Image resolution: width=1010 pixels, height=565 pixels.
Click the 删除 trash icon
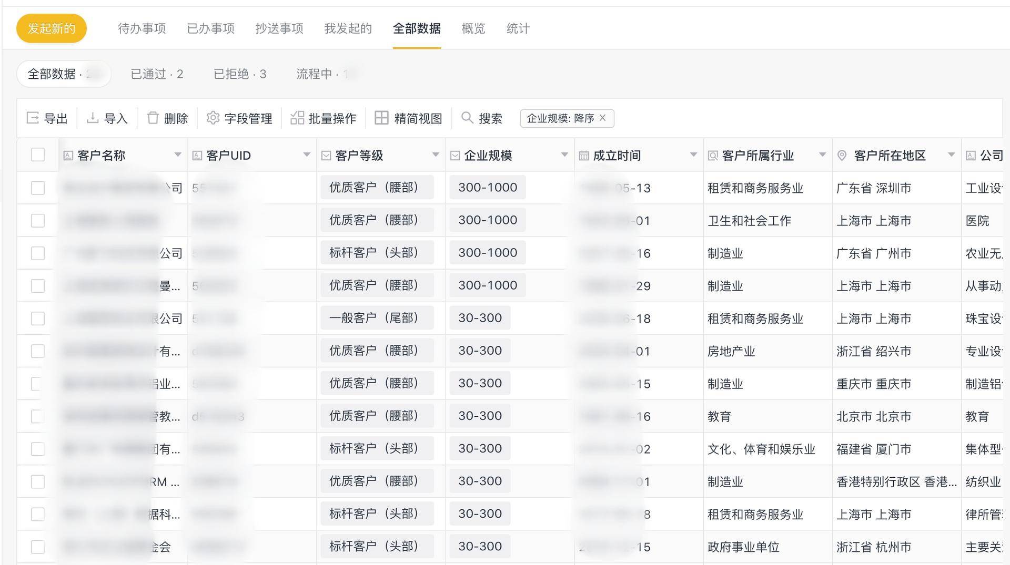click(153, 118)
